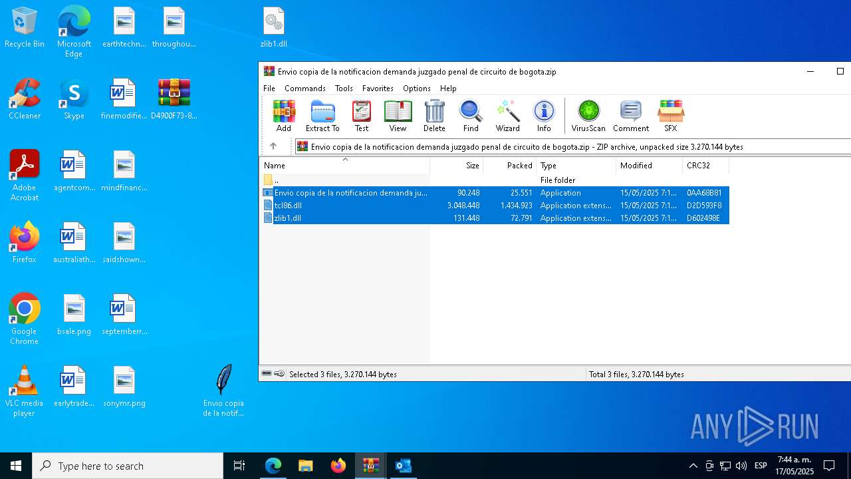Image resolution: width=851 pixels, height=479 pixels.
Task: Open Task View from the taskbar
Action: click(x=239, y=466)
